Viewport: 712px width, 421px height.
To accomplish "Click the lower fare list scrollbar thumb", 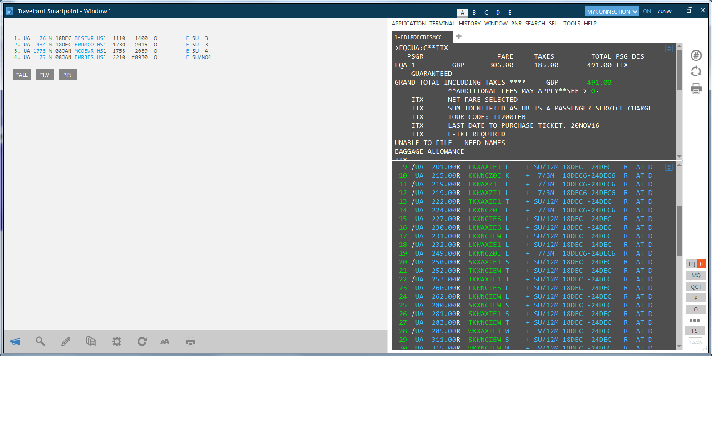I will 679,231.
